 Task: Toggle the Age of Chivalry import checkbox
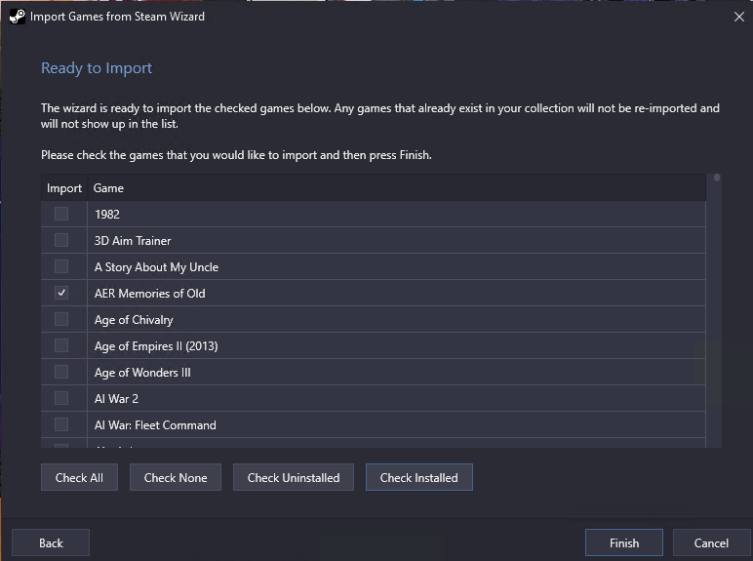click(x=61, y=319)
